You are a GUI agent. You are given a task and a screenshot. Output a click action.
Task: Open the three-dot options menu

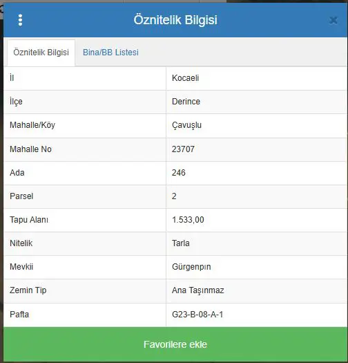[20, 20]
